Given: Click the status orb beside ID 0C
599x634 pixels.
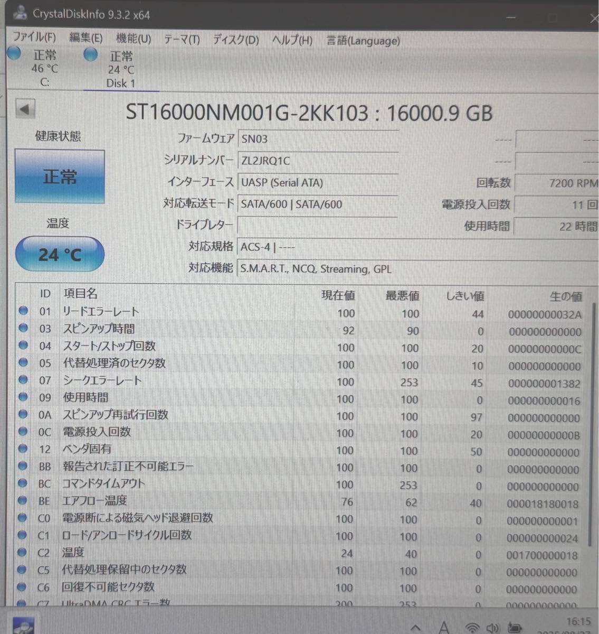Looking at the screenshot, I should pyautogui.click(x=23, y=431).
